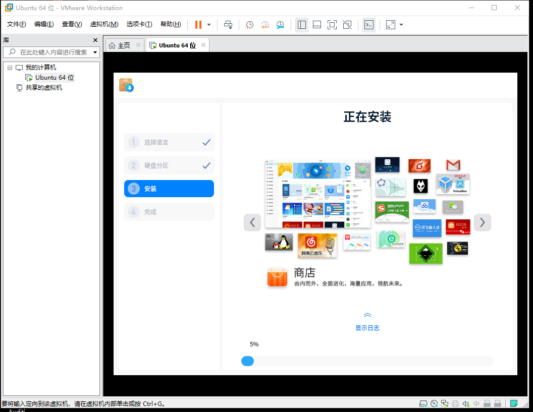Expand the log with the up chevron

(x=367, y=315)
